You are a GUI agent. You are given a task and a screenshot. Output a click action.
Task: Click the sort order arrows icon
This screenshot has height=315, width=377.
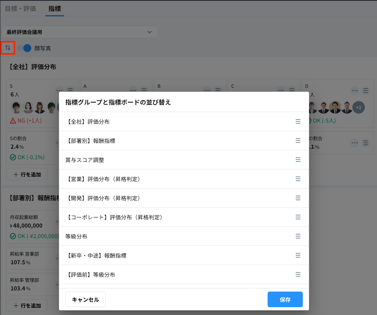point(8,48)
